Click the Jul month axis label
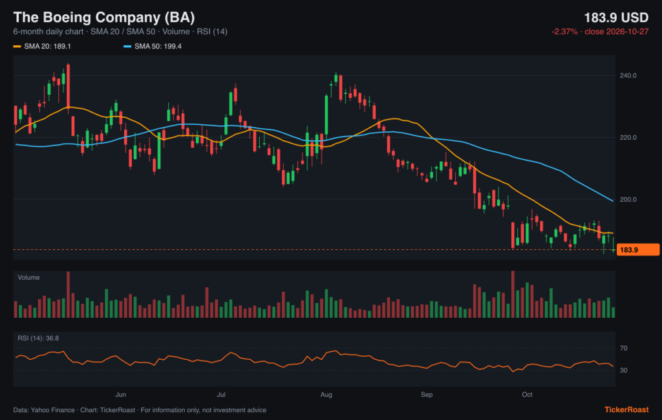Screen dimensions: 662x420 pos(221,395)
